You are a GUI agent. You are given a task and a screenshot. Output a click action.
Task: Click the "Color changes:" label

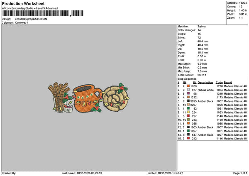pos(187,30)
